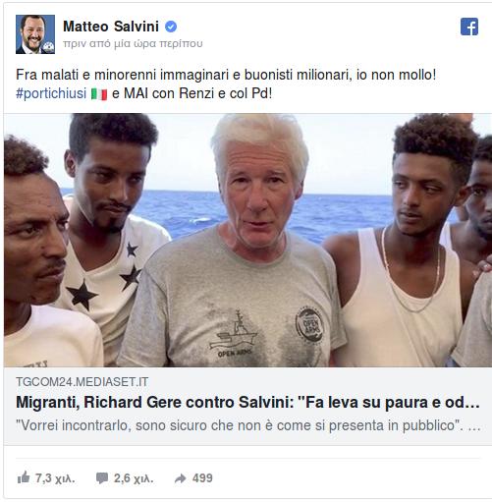492x502 pixels.
Task: Click the 'Vorrei incontrarlo' article description
Action: tap(247, 425)
